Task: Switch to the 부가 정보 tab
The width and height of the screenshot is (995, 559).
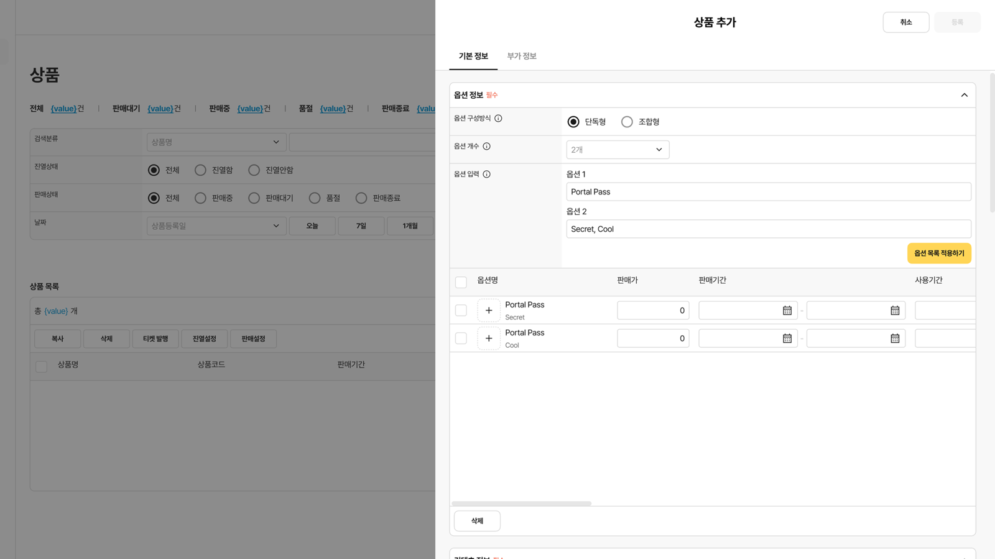Action: [x=522, y=56]
